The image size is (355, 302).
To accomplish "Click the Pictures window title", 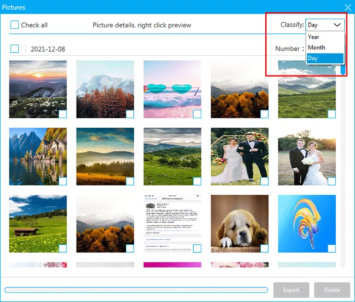I will tap(14, 7).
